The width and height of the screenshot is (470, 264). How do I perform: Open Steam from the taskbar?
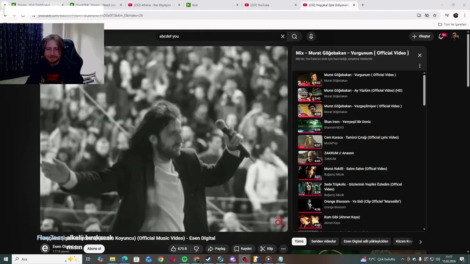coord(209,259)
